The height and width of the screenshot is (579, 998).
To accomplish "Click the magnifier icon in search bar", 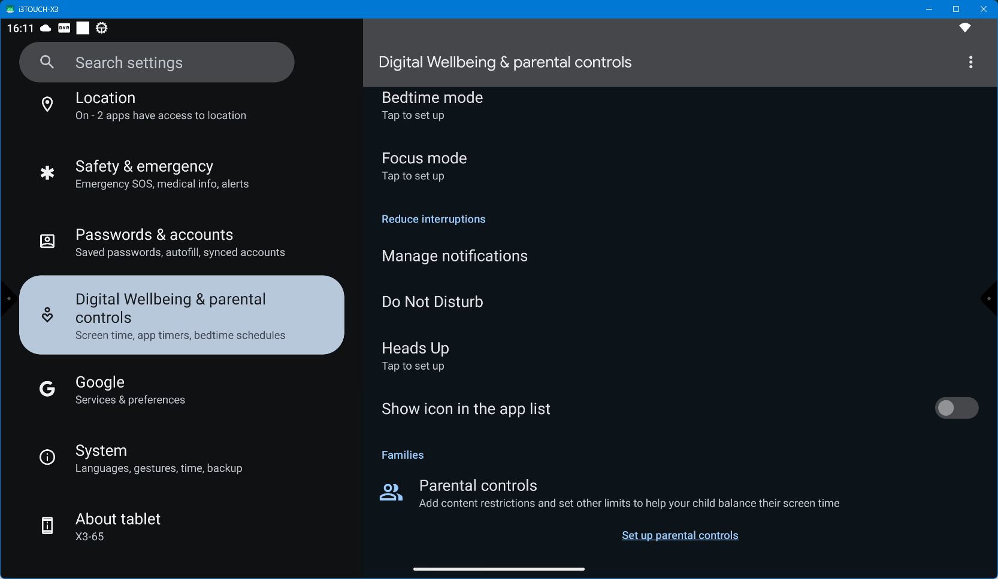I will click(x=47, y=62).
